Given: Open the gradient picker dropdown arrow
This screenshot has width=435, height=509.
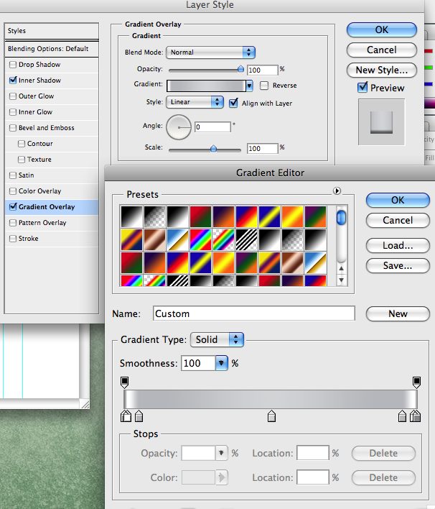Looking at the screenshot, I should (249, 86).
